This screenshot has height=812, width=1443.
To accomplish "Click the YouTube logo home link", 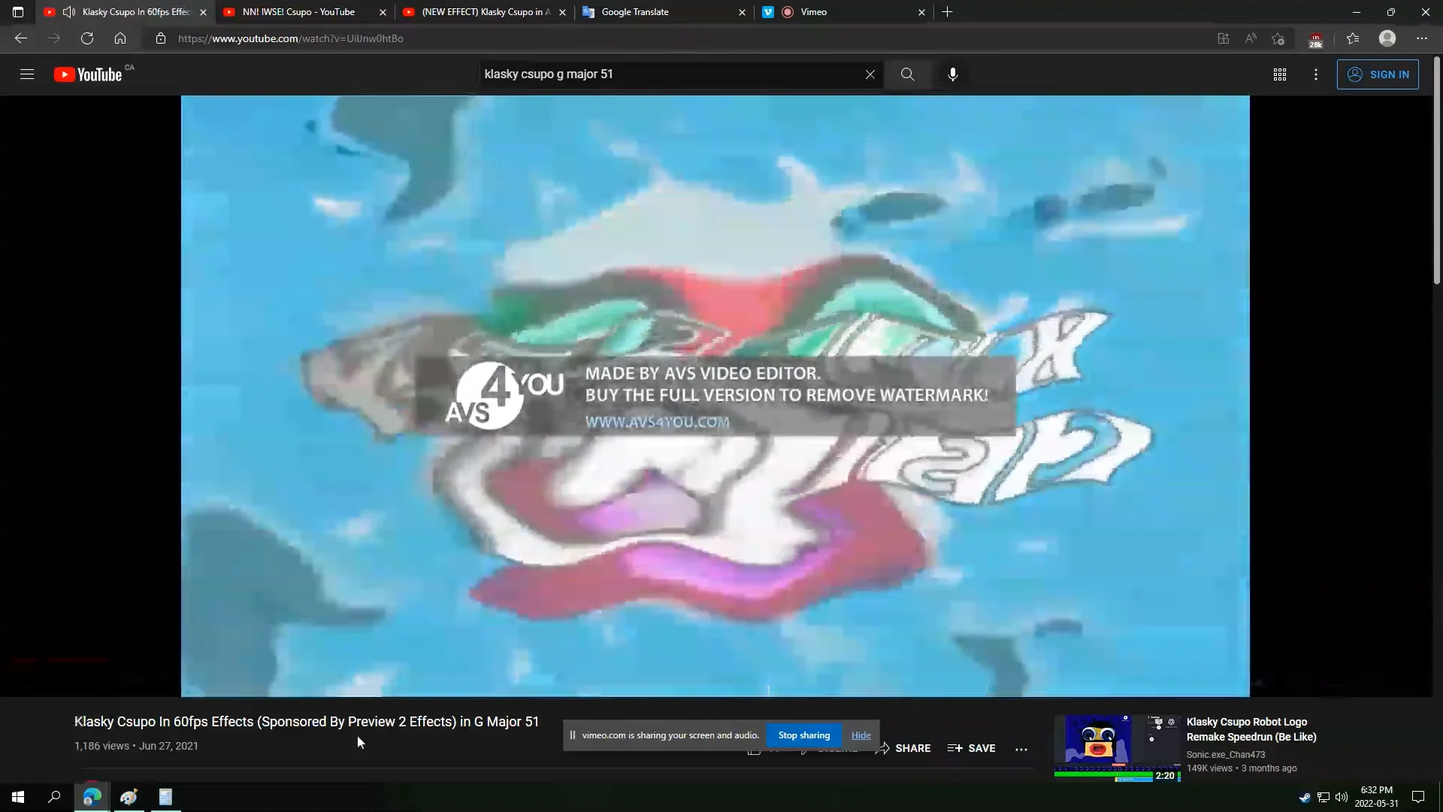I will pos(88,74).
